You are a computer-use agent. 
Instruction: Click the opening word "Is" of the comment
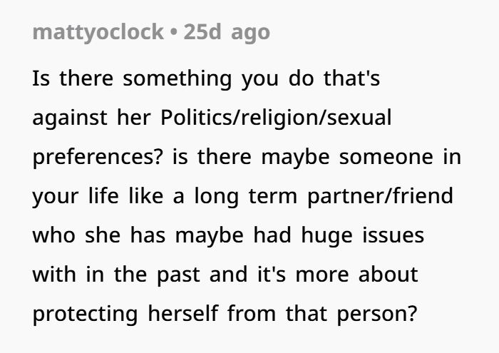click(x=41, y=78)
